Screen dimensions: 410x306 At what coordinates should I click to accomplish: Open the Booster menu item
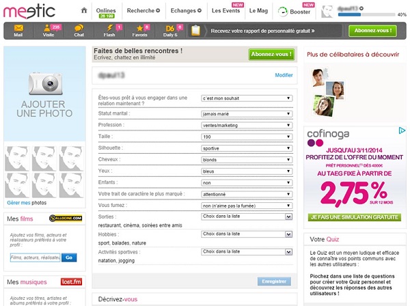click(300, 12)
